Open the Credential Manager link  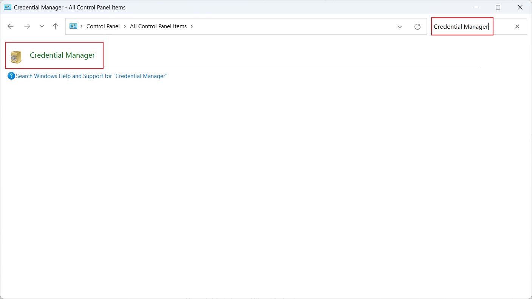coord(62,55)
